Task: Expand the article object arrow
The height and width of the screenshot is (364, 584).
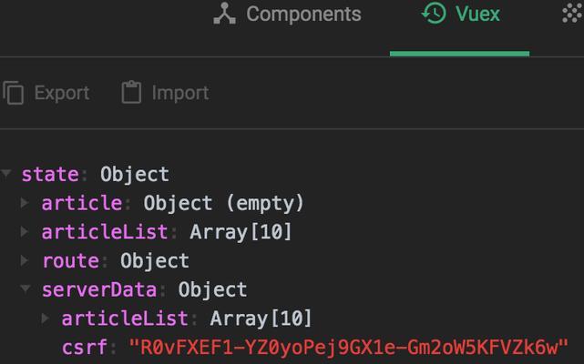Action: click(25, 203)
